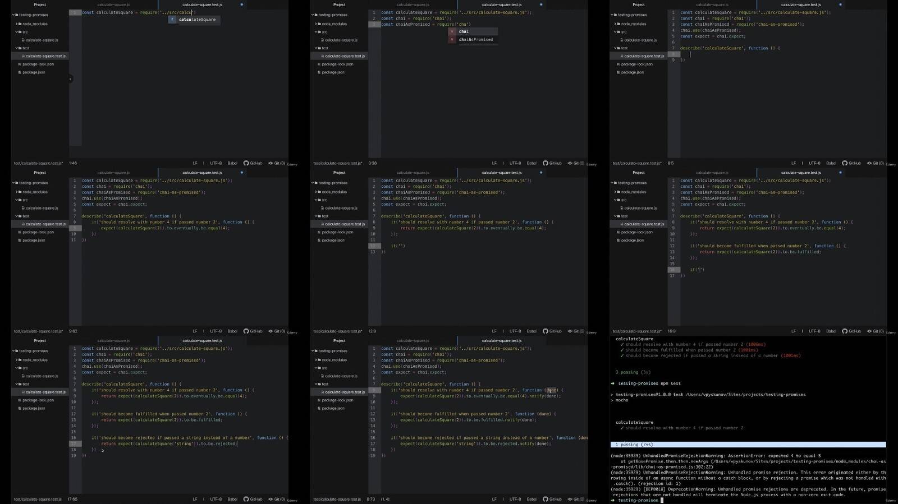
Task: Expand node_modules folder in editor showing cursor 1:46
Action: (17, 24)
